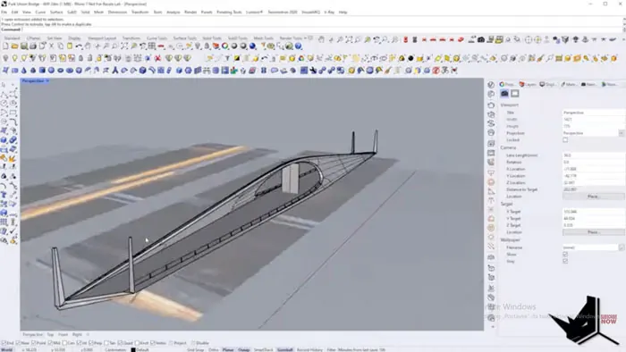Click the Save file icon
The height and width of the screenshot is (352, 626).
point(24,46)
